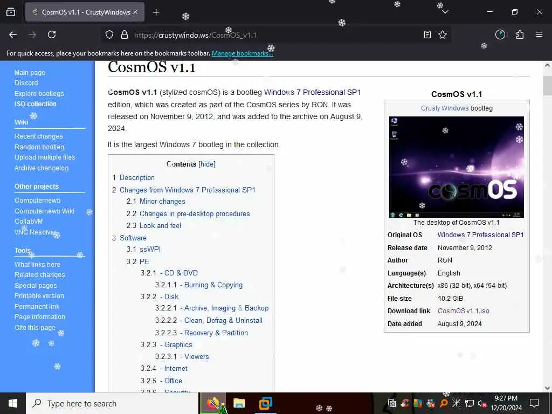Toggle reader view icon in address bar
The width and height of the screenshot is (552, 414).
[x=427, y=34]
